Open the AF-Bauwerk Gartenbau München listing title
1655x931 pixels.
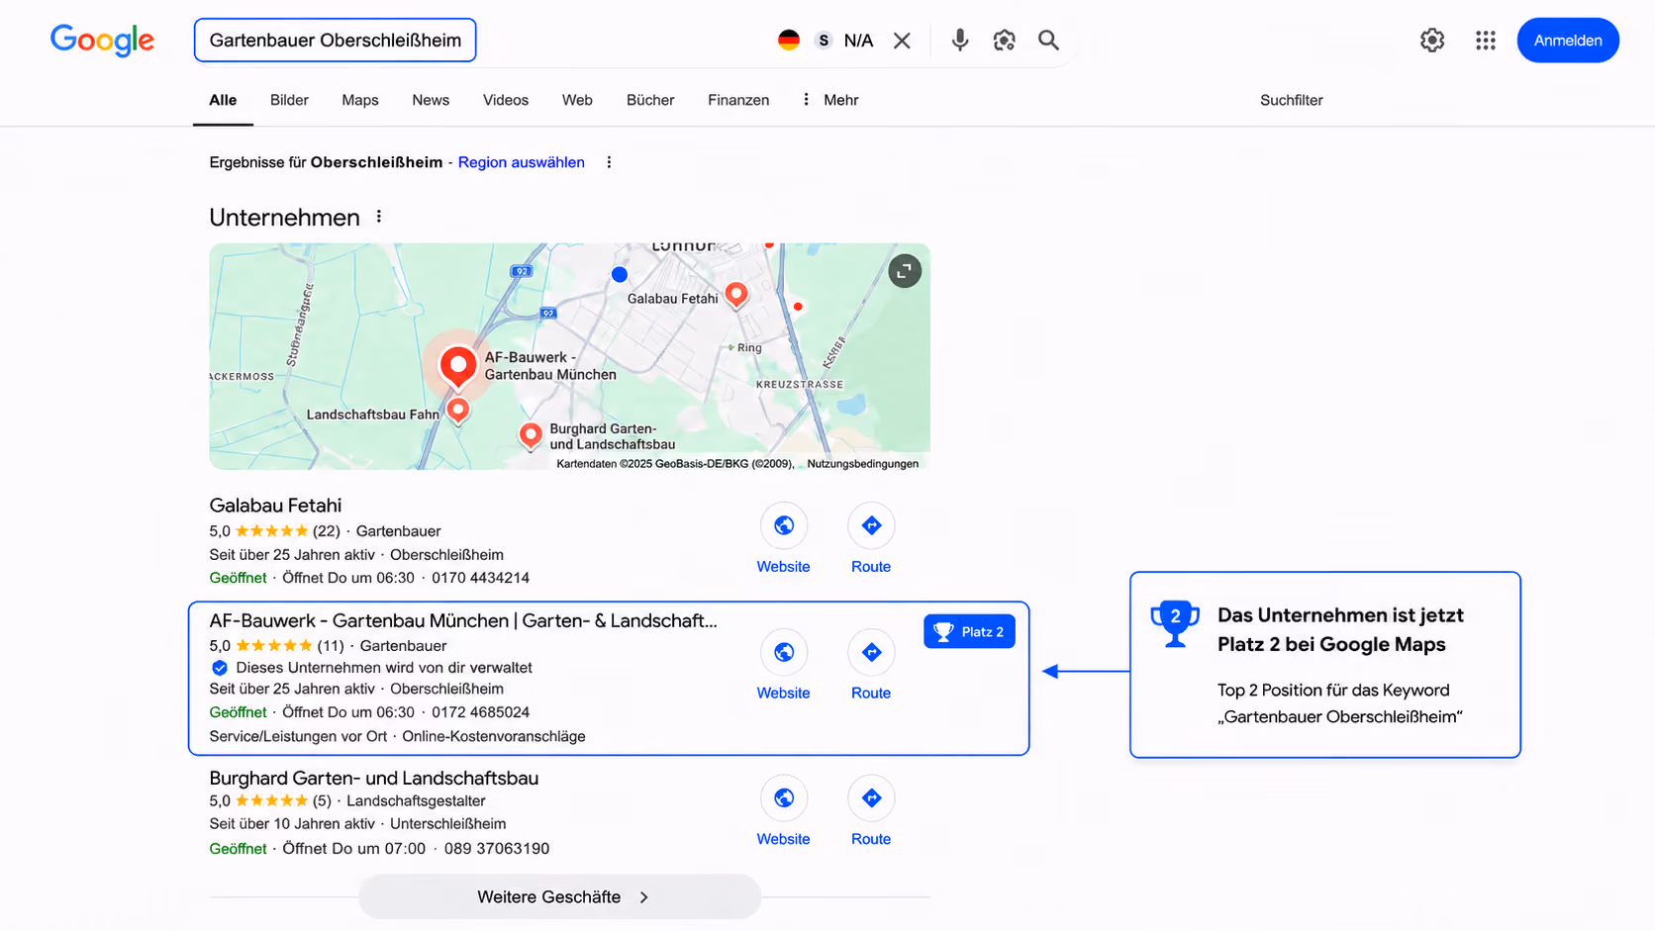[x=463, y=620]
